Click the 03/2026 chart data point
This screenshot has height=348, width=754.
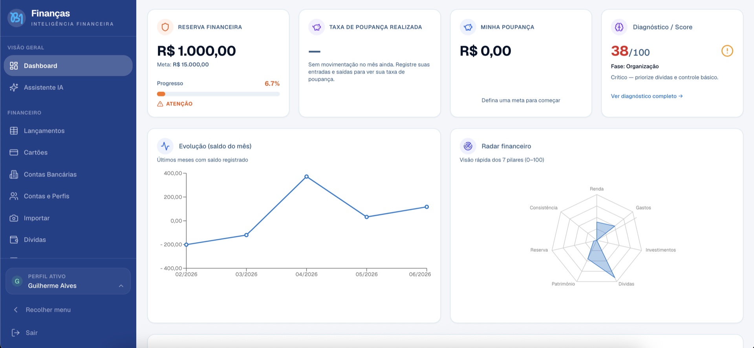(x=247, y=235)
